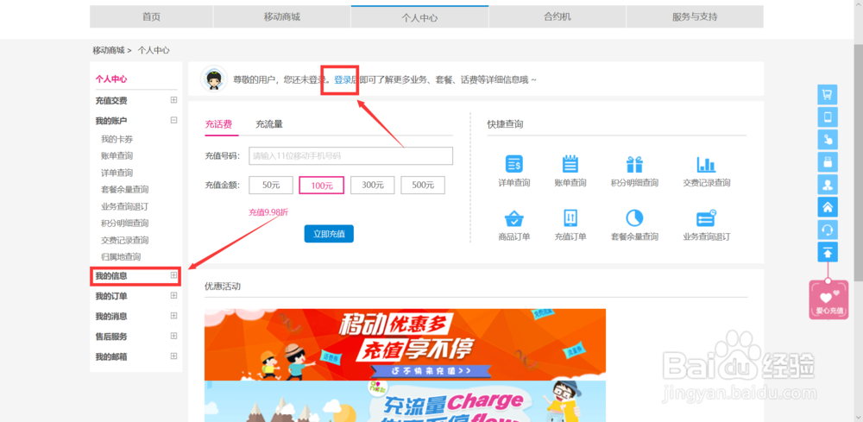Collapse the 我的账户 section
The image size is (863, 422).
pos(174,120)
